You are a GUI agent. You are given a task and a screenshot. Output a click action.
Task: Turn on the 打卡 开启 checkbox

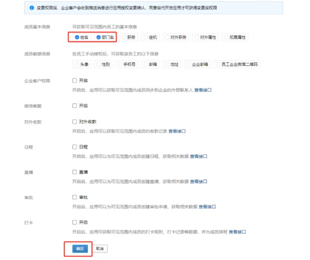coord(75,222)
